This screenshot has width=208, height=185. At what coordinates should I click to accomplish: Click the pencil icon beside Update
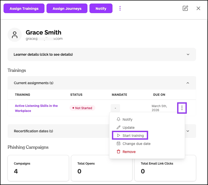pyautogui.click(x=119, y=128)
